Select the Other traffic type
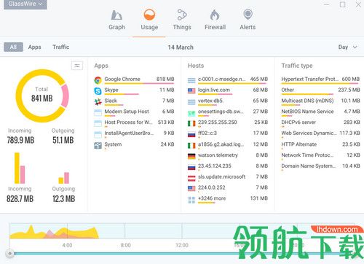 [x=288, y=90]
